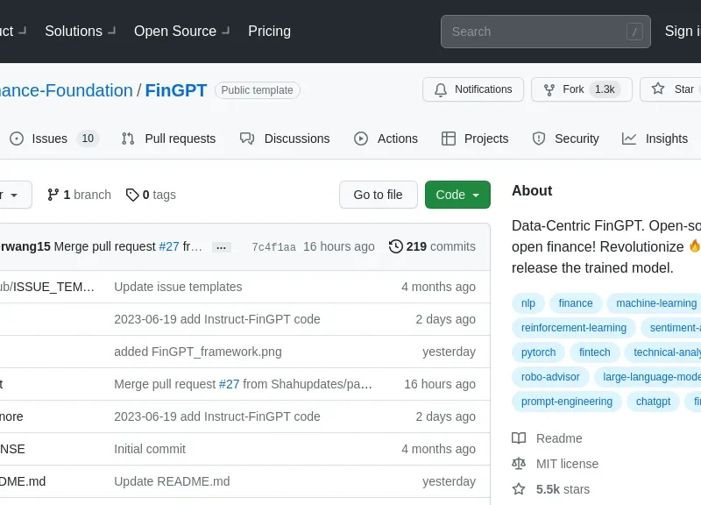Click the ellipsis to expand commit message
Image resolution: width=701 pixels, height=505 pixels.
222,247
